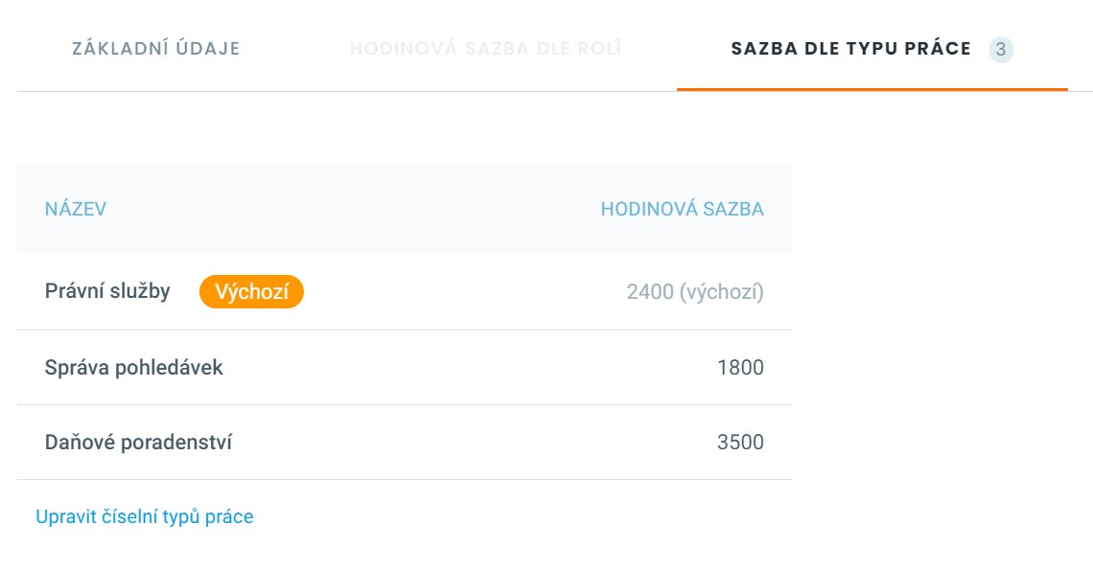Edit the 3500 hourly rate value
This screenshot has height=569, width=1093.
click(740, 443)
